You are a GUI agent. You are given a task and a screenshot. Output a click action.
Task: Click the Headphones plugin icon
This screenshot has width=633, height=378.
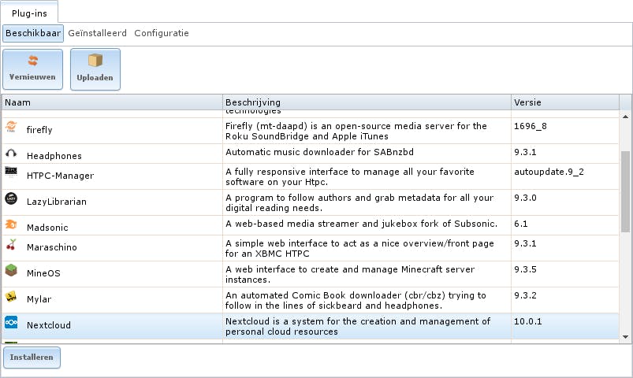11,155
